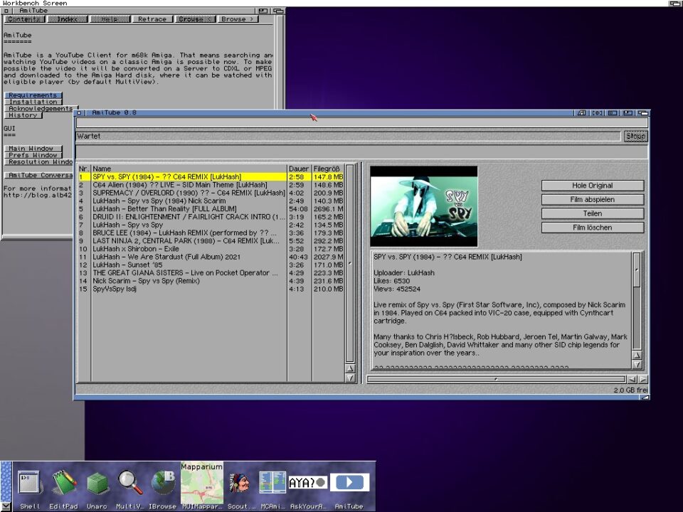Click the Filegröß column header
Viewport: 683px width, 512px height.
(x=327, y=169)
